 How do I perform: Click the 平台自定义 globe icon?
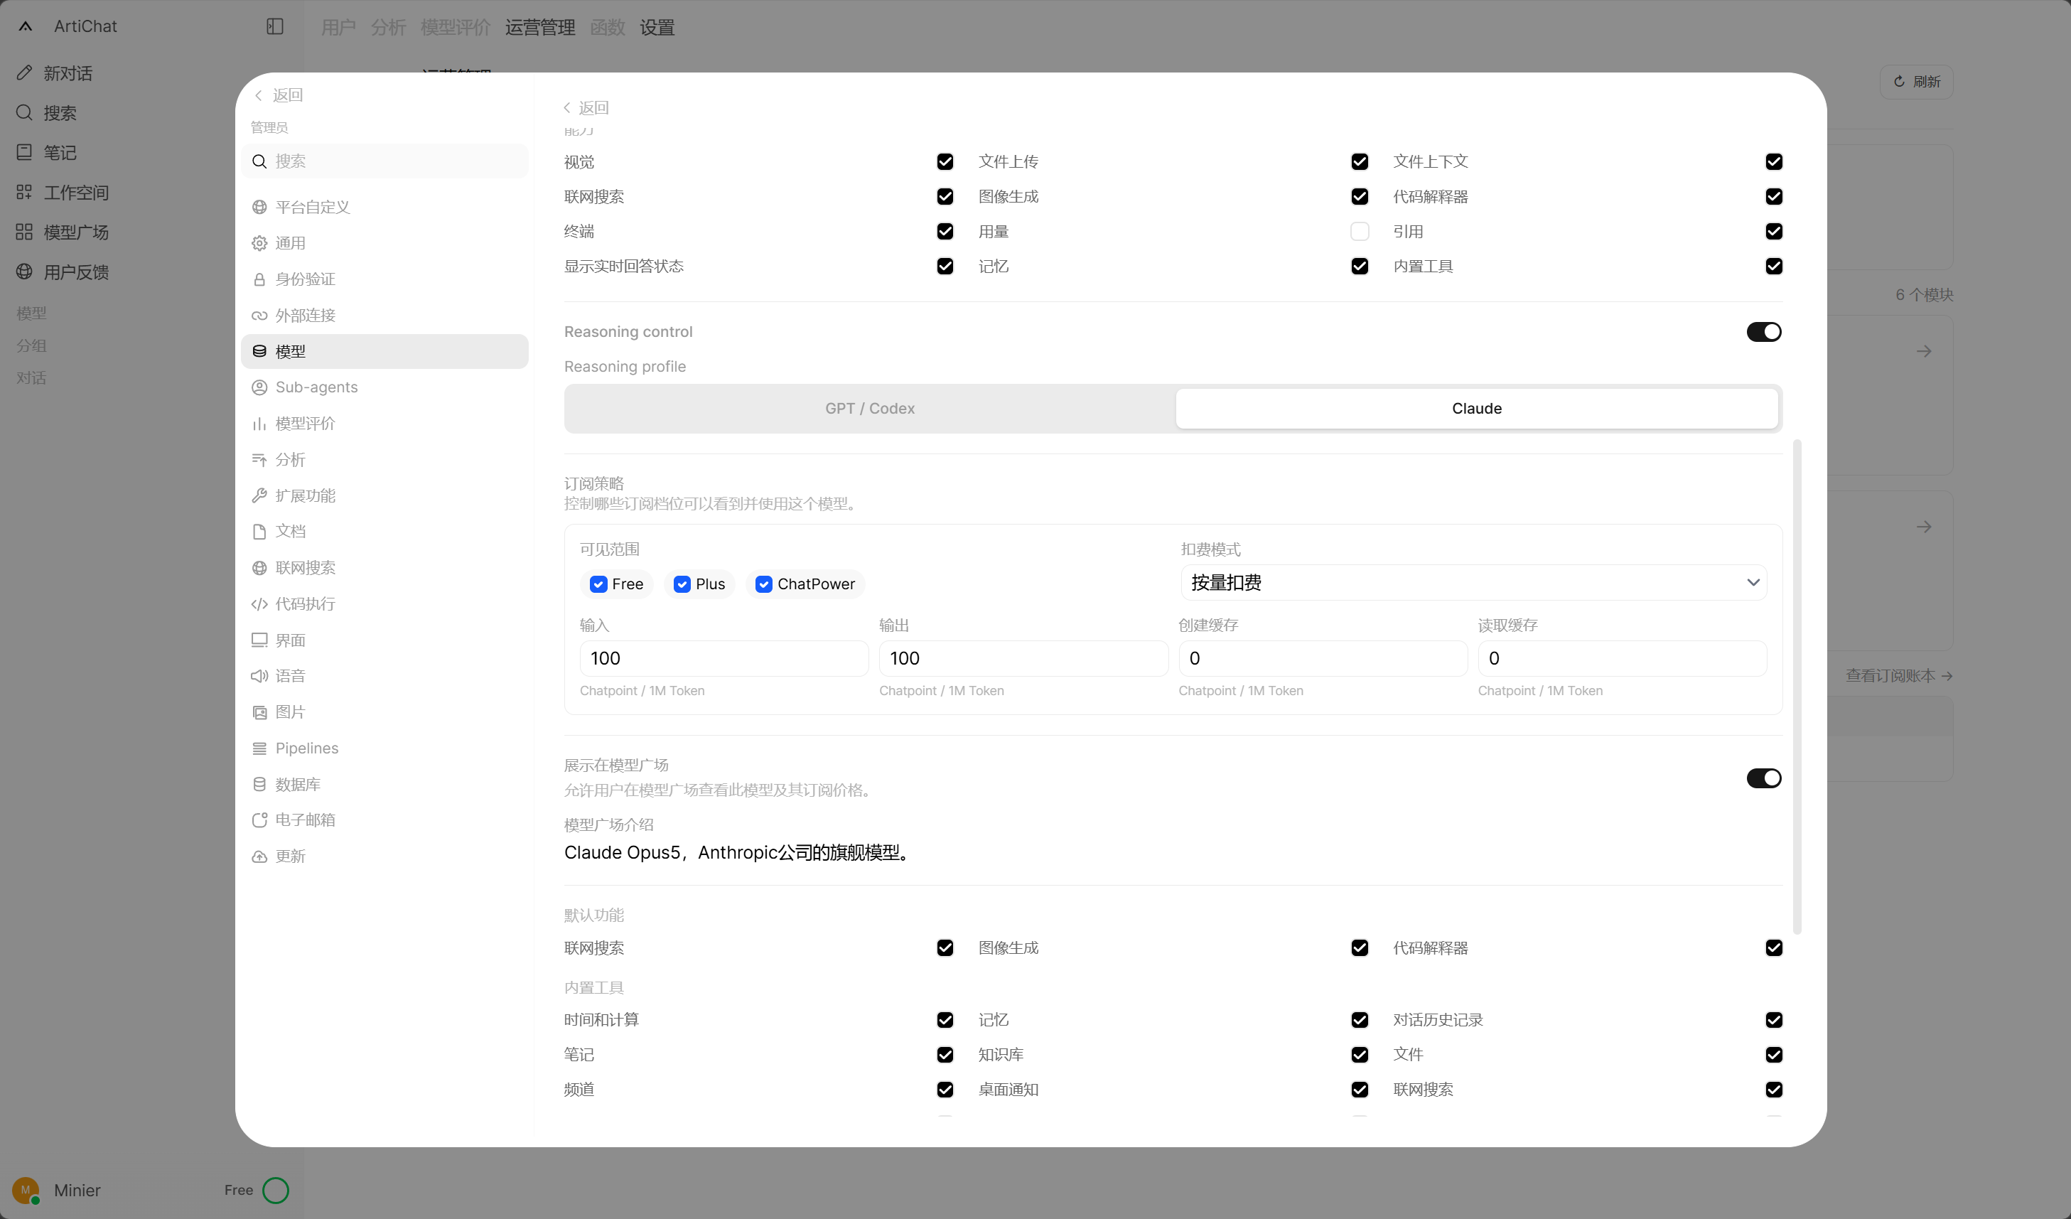tap(259, 207)
